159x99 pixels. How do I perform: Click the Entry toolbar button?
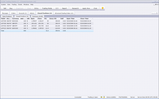[x=36, y=8]
